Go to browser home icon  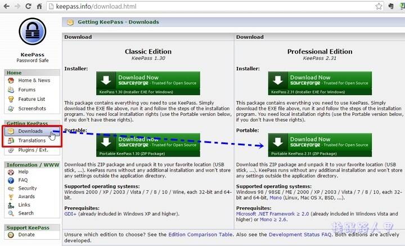coord(39,6)
